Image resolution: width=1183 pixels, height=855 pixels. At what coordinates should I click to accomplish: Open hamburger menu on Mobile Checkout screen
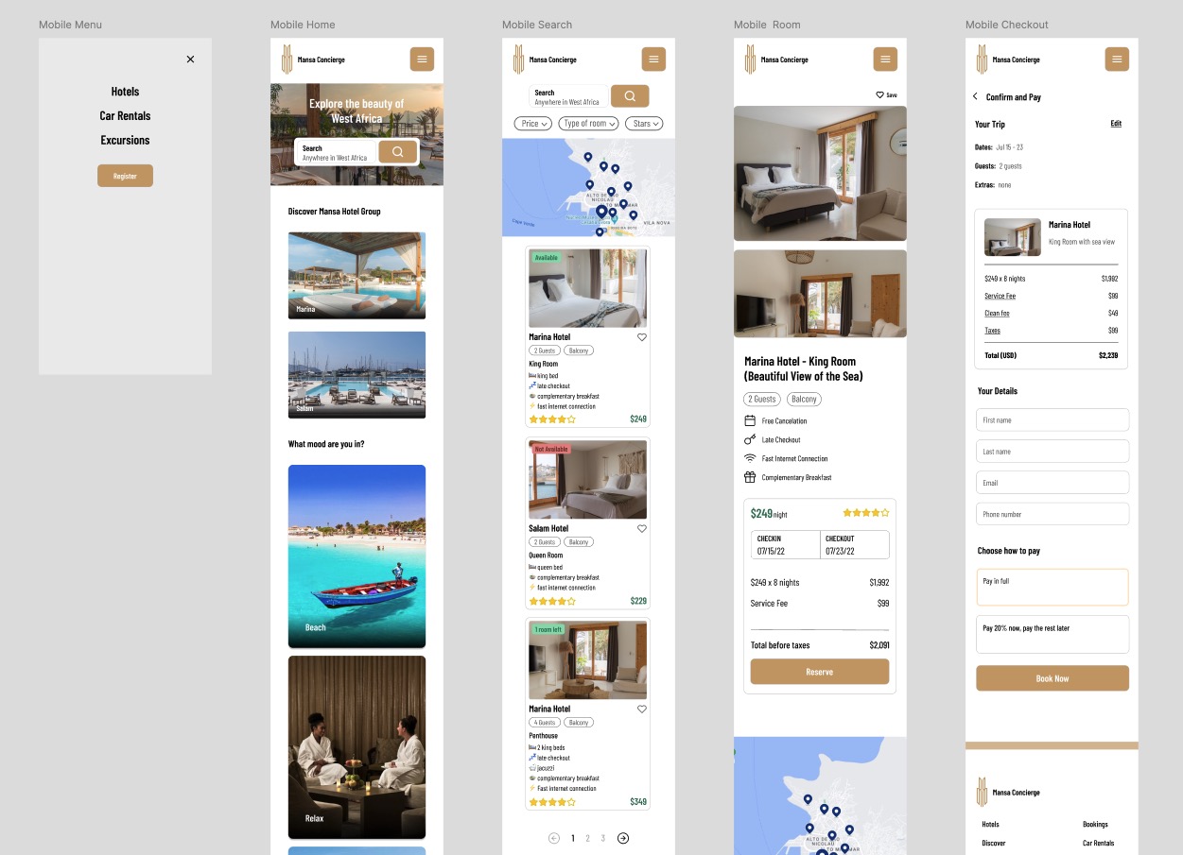pyautogui.click(x=1117, y=60)
